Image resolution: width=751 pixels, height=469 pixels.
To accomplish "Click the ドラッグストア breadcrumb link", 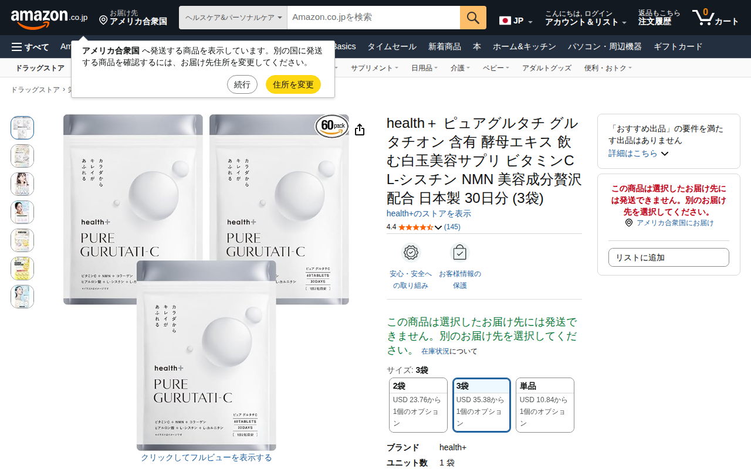I will pos(35,90).
